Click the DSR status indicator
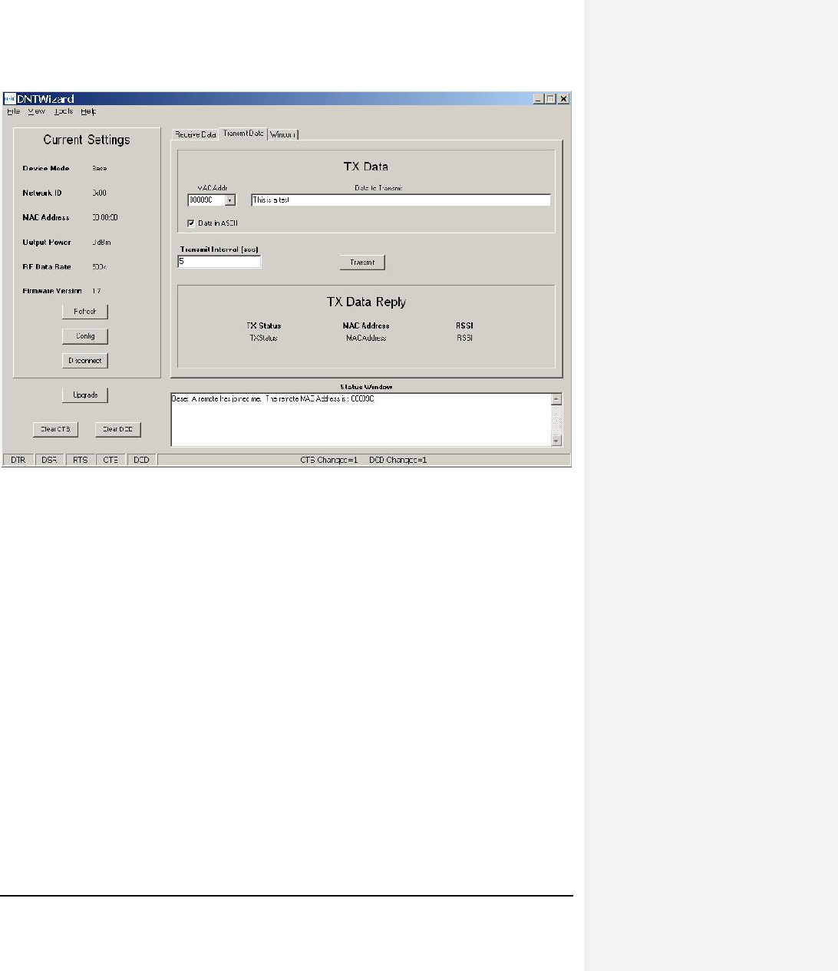The height and width of the screenshot is (971, 838). coord(49,460)
